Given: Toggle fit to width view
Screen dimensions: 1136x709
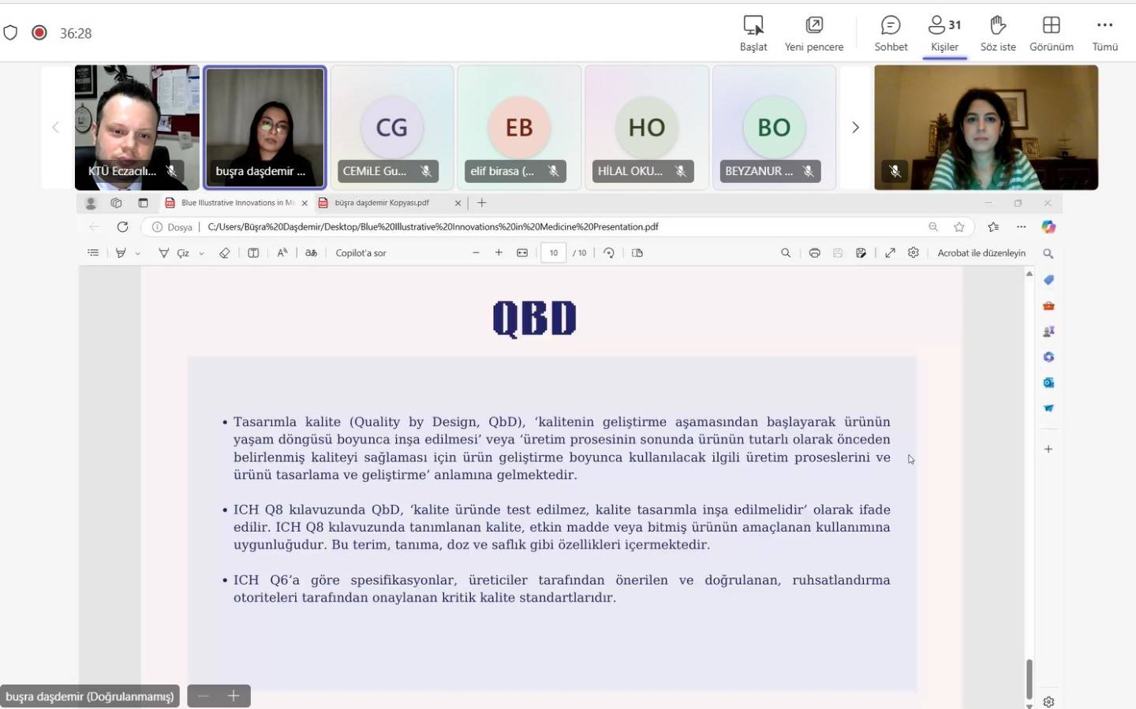Looking at the screenshot, I should (522, 252).
